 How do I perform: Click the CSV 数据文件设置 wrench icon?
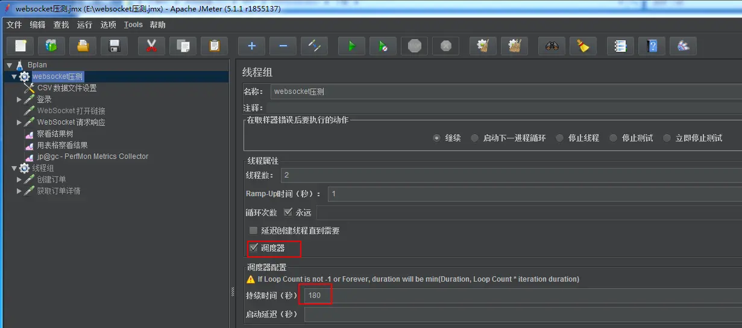point(29,88)
